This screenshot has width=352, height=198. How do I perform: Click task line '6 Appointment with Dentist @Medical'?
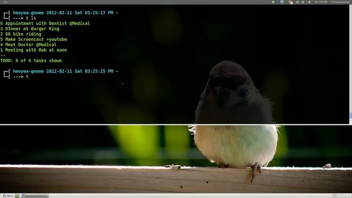45,23
